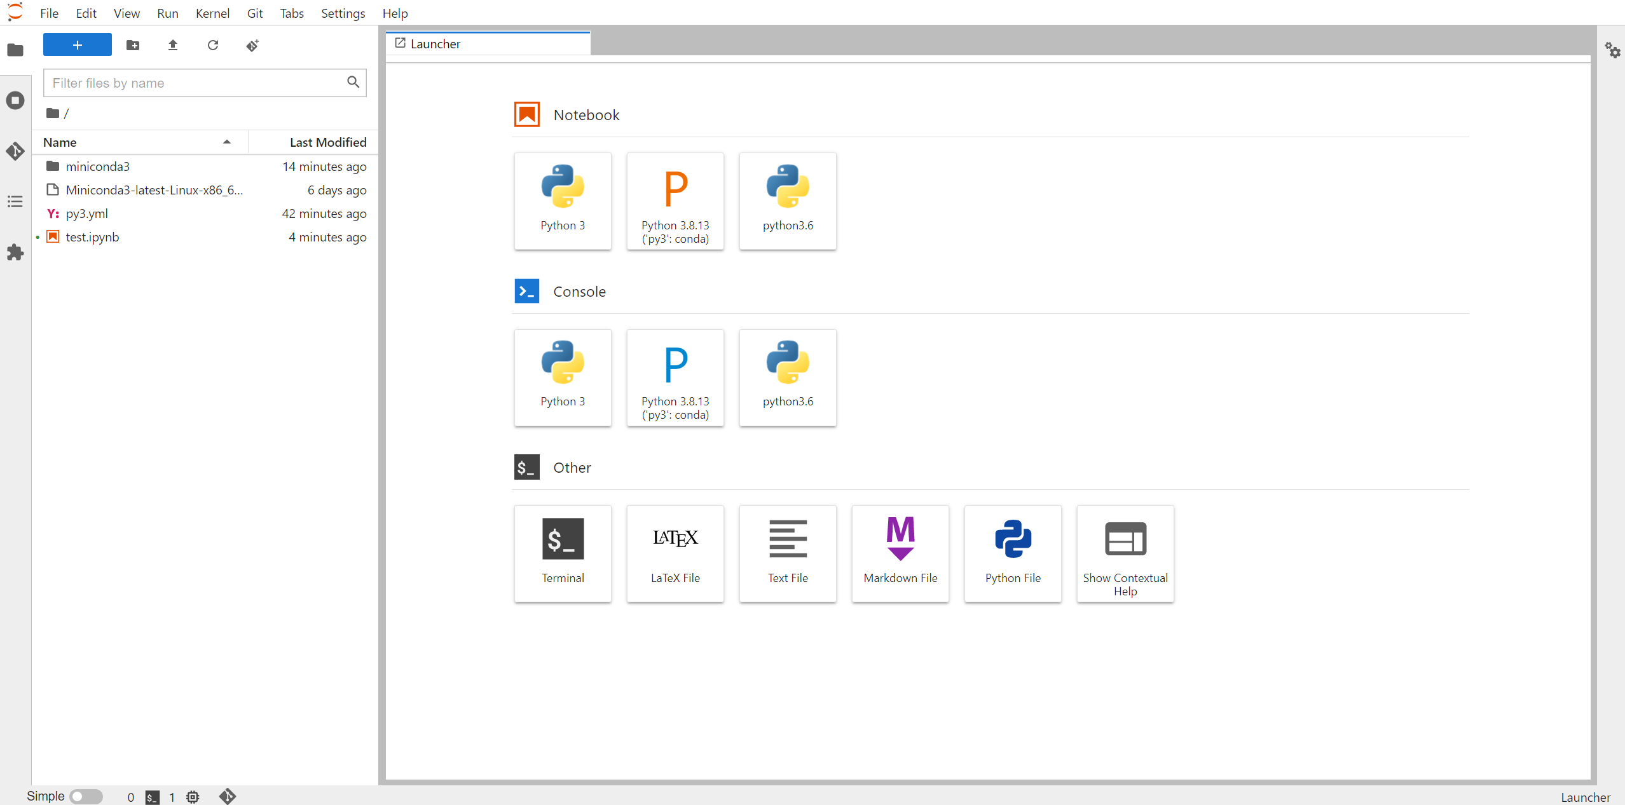Launch python3.6 notebook
This screenshot has height=805, width=1625.
click(x=788, y=201)
